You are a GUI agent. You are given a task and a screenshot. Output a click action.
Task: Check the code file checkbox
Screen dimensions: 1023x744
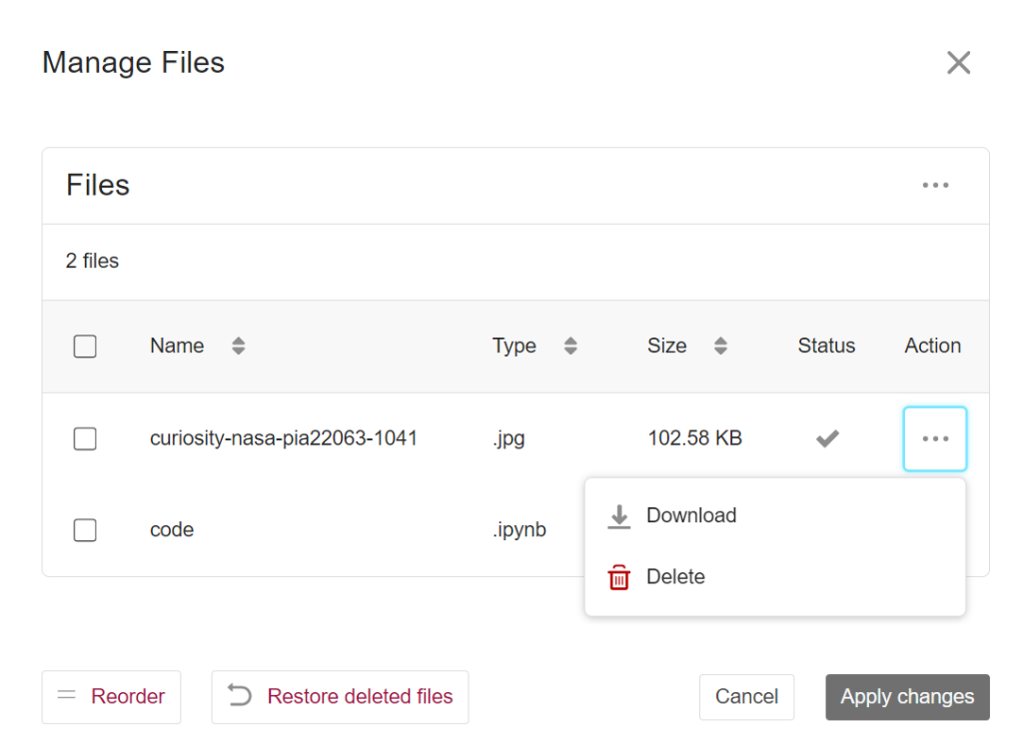(x=85, y=530)
